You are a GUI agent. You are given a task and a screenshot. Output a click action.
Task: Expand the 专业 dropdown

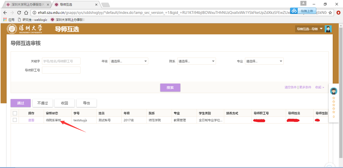click(264, 61)
